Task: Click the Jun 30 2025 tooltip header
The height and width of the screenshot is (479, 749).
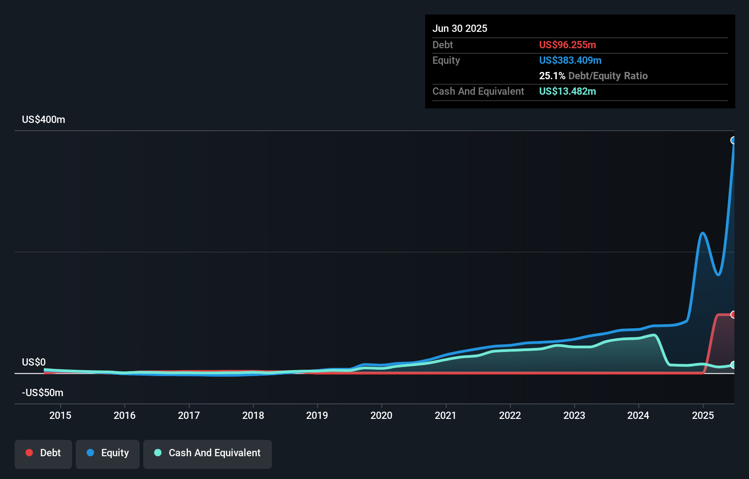Action: [460, 28]
